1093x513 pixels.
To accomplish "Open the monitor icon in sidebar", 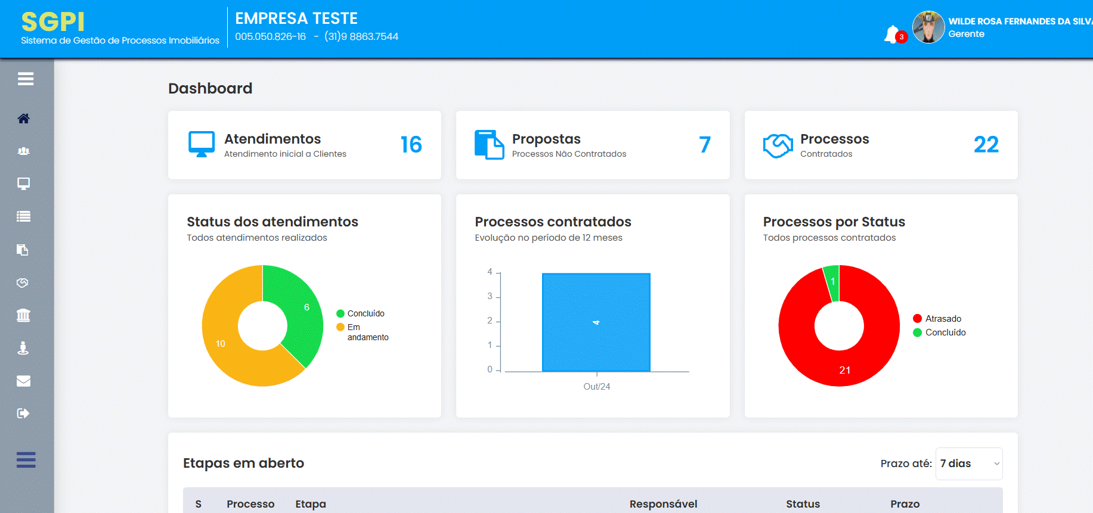I will point(24,184).
